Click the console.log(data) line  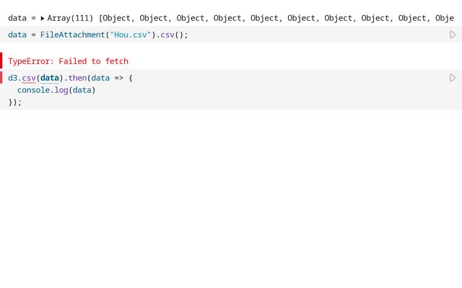click(x=56, y=90)
